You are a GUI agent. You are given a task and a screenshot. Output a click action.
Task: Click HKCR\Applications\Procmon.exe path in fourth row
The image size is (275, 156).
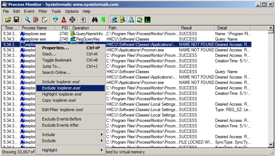click(135, 50)
